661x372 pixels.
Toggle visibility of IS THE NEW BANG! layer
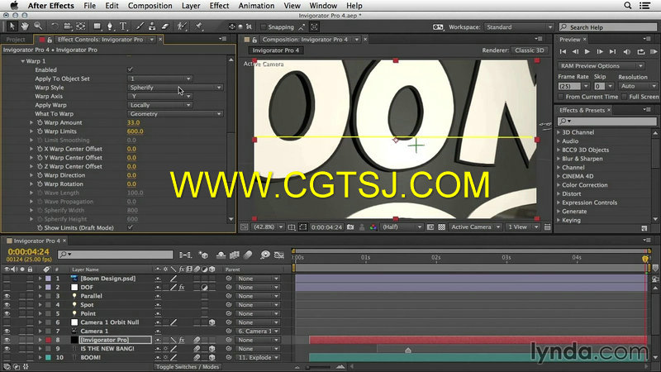(x=7, y=349)
